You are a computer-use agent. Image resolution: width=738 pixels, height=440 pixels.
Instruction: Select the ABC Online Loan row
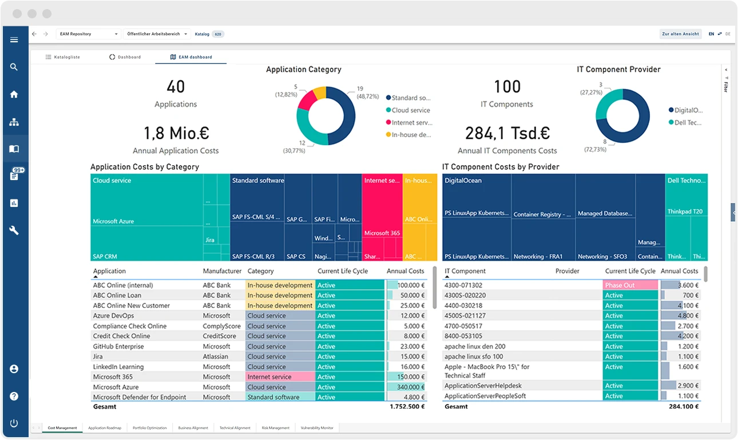[259, 295]
